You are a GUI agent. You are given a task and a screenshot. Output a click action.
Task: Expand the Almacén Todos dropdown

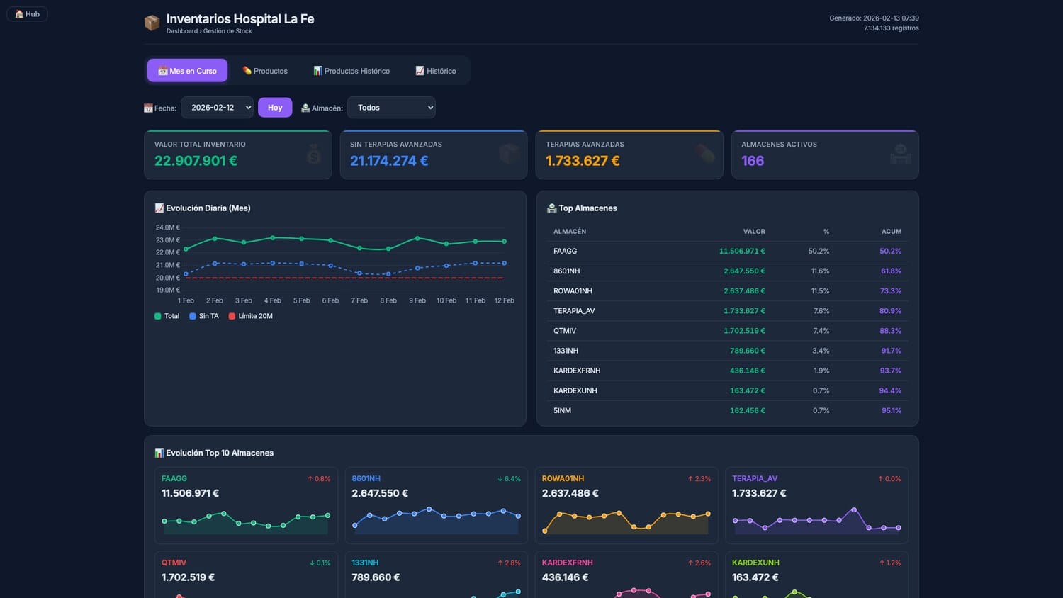click(391, 108)
